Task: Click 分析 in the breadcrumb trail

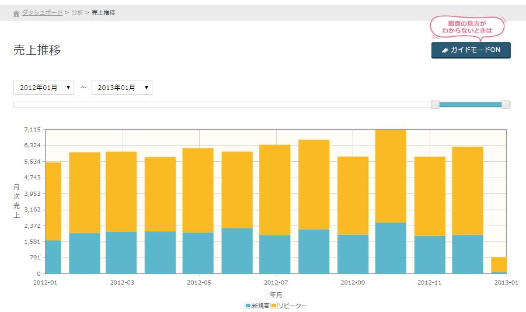Action: 77,12
